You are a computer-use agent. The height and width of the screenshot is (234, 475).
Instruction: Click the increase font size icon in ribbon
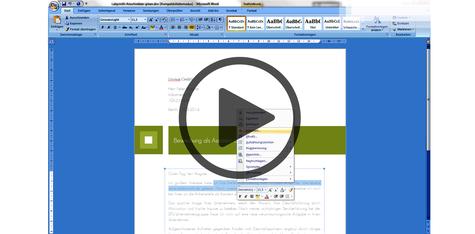pos(151,20)
